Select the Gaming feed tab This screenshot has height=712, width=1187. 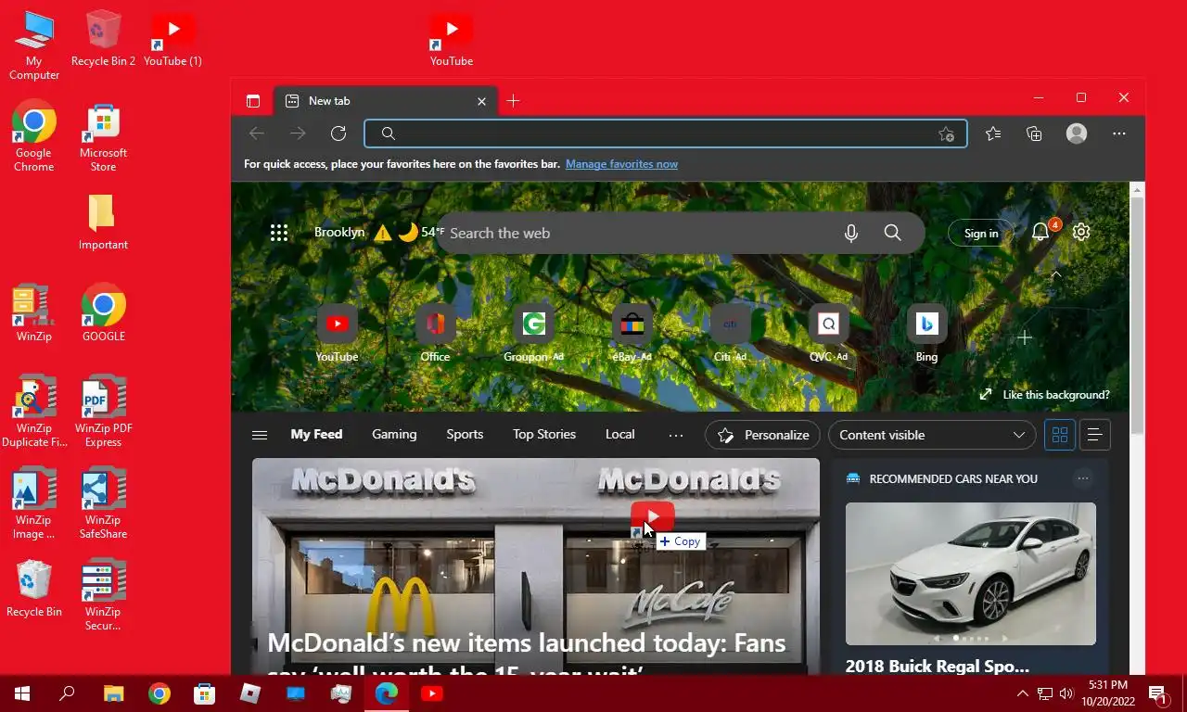point(394,434)
